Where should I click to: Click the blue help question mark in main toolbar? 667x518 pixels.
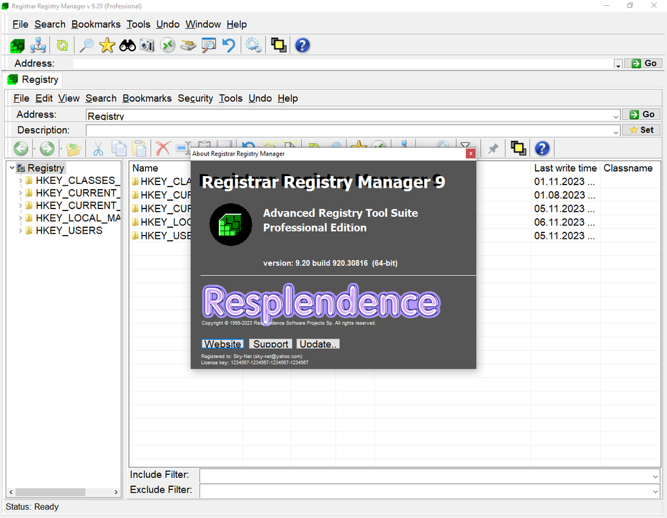tap(302, 45)
